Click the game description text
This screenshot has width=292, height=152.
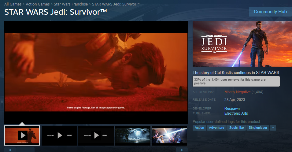point(236,73)
